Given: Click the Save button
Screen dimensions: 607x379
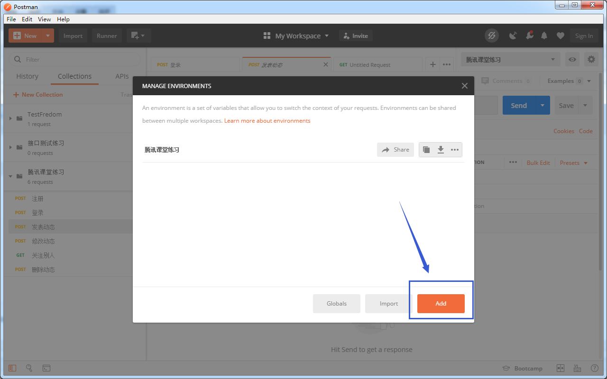Looking at the screenshot, I should point(566,105).
